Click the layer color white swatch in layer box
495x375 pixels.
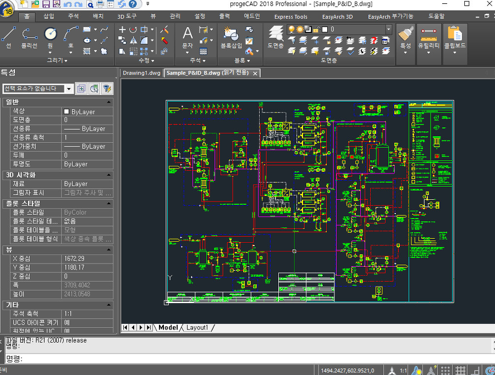(x=325, y=29)
